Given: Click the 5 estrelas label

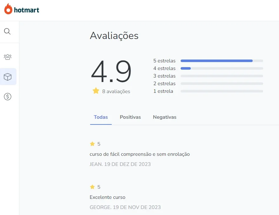Looking at the screenshot, I should tap(164, 61).
